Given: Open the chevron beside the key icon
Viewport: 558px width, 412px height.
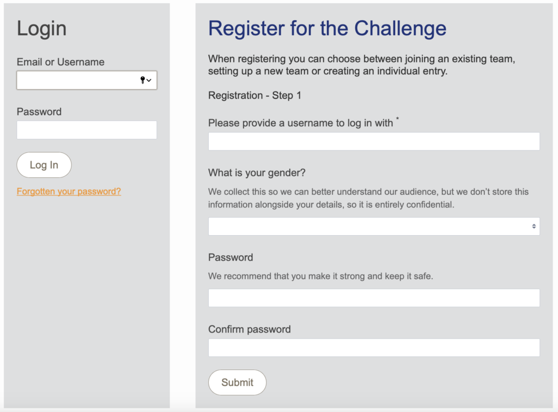Looking at the screenshot, I should pyautogui.click(x=149, y=81).
